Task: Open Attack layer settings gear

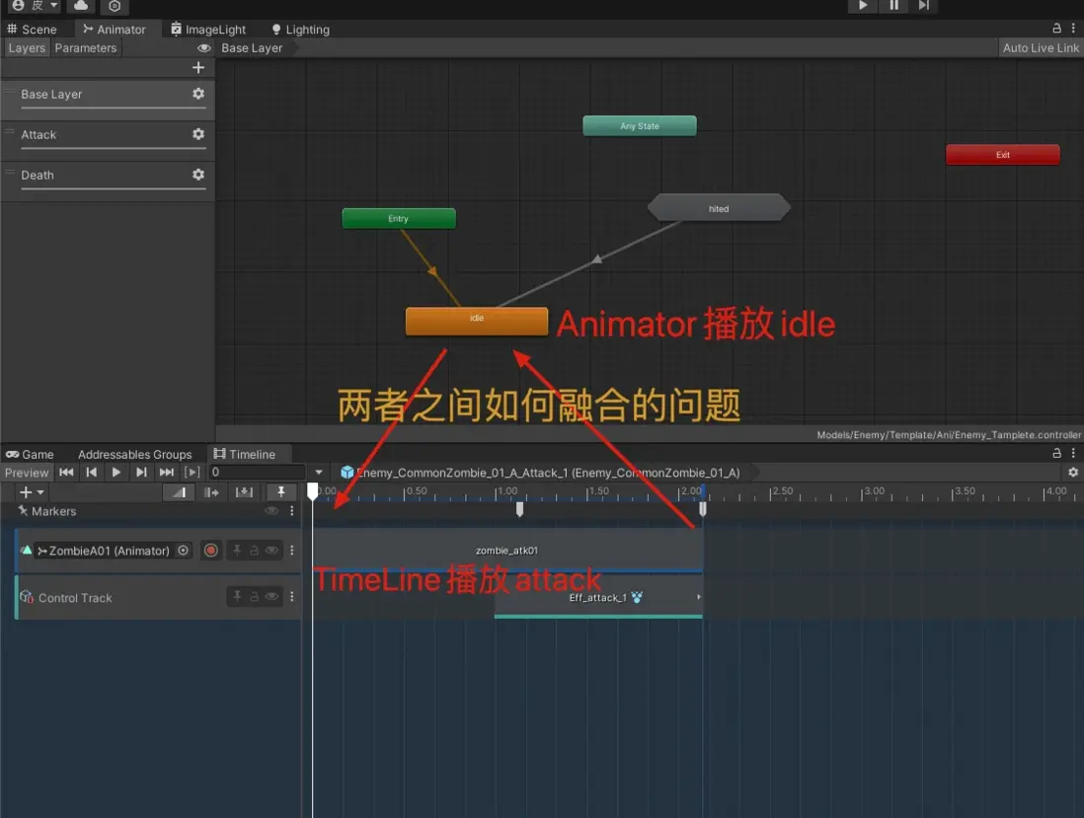Action: coord(198,134)
